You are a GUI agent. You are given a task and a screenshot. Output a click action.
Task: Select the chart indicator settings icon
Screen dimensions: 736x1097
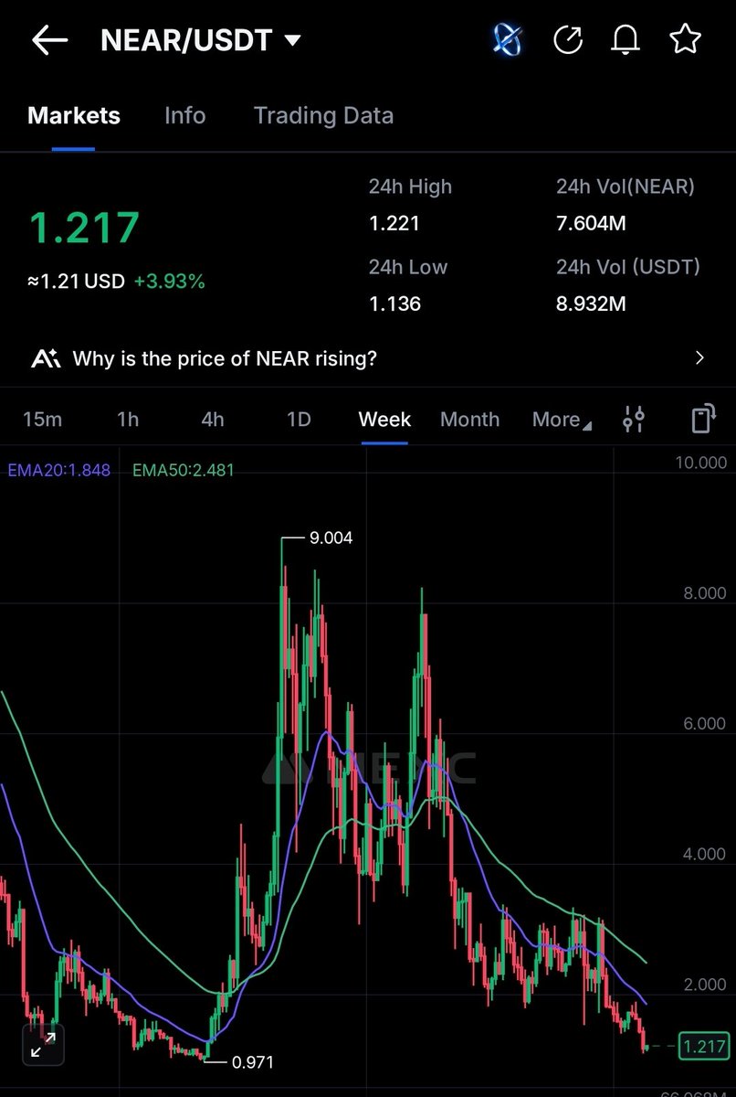tap(634, 418)
